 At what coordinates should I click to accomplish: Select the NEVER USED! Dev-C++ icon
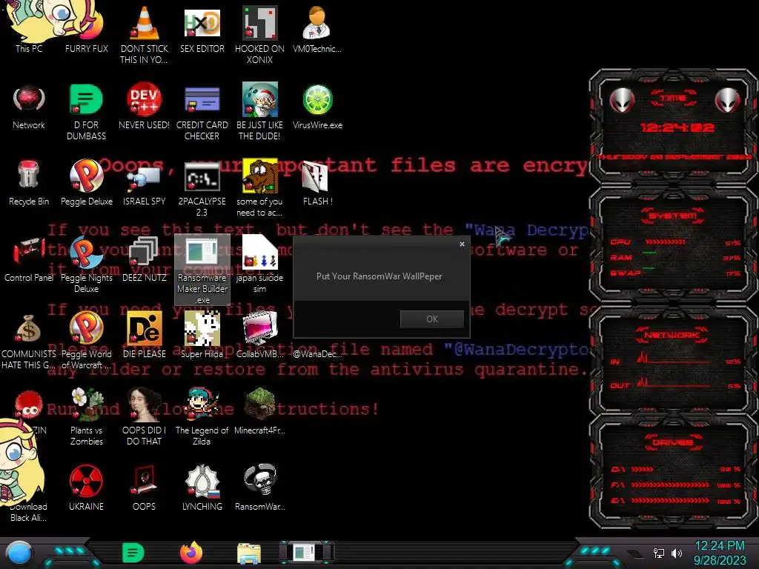pyautogui.click(x=144, y=105)
